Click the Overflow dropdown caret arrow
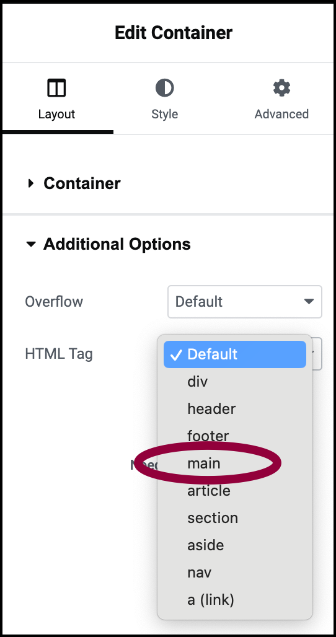The height and width of the screenshot is (637, 336). tap(309, 301)
